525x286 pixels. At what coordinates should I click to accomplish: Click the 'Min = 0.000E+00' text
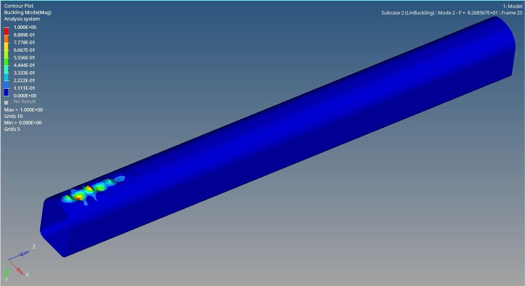23,123
